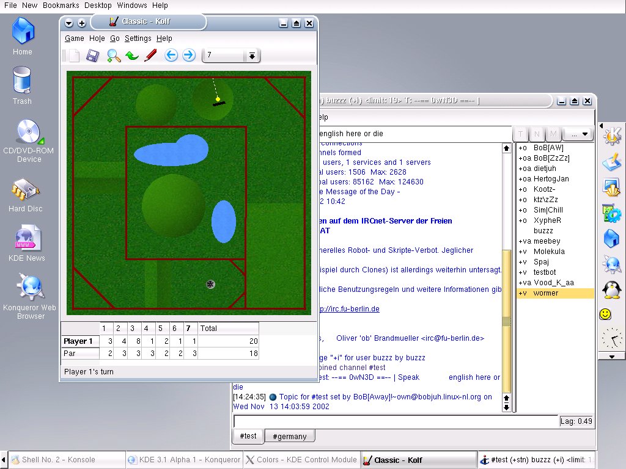Switch to Colors - KDE Control Module task
Screen dimensions: 626x469
[302, 460]
